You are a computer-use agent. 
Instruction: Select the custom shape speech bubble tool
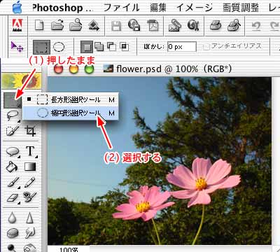tap(13, 152)
